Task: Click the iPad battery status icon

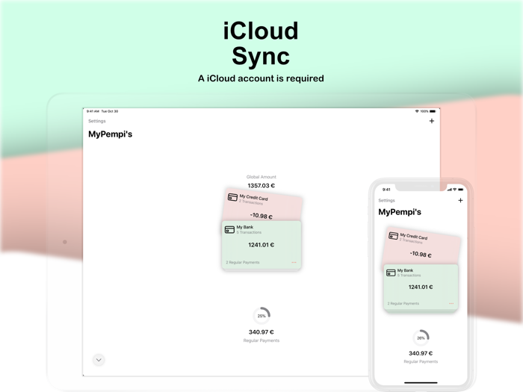Action: pyautogui.click(x=433, y=111)
